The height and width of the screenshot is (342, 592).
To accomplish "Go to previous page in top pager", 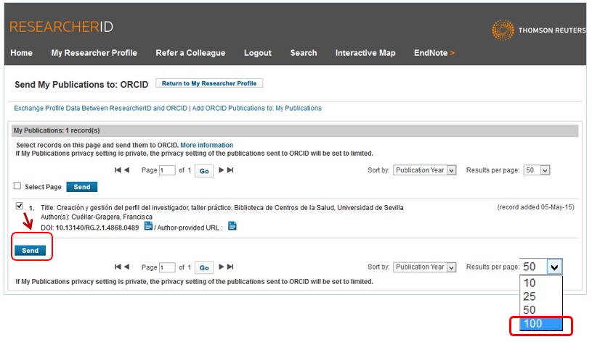I will click(127, 170).
